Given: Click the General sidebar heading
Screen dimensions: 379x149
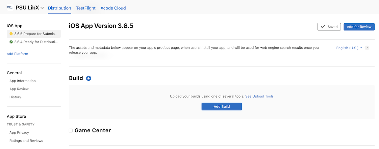Looking at the screenshot, I should coord(14,73).
